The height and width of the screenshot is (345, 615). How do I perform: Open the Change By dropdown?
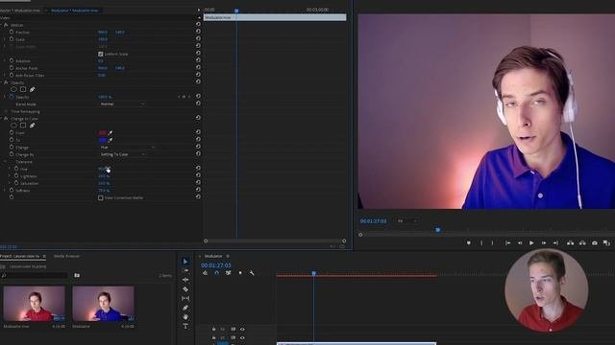point(122,154)
